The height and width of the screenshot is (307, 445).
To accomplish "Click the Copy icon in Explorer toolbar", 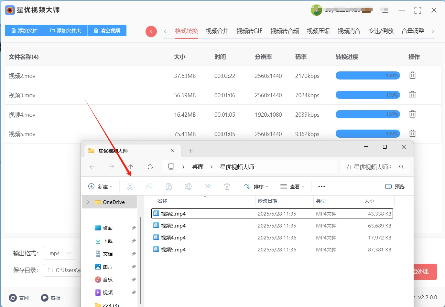I will 149,186.
